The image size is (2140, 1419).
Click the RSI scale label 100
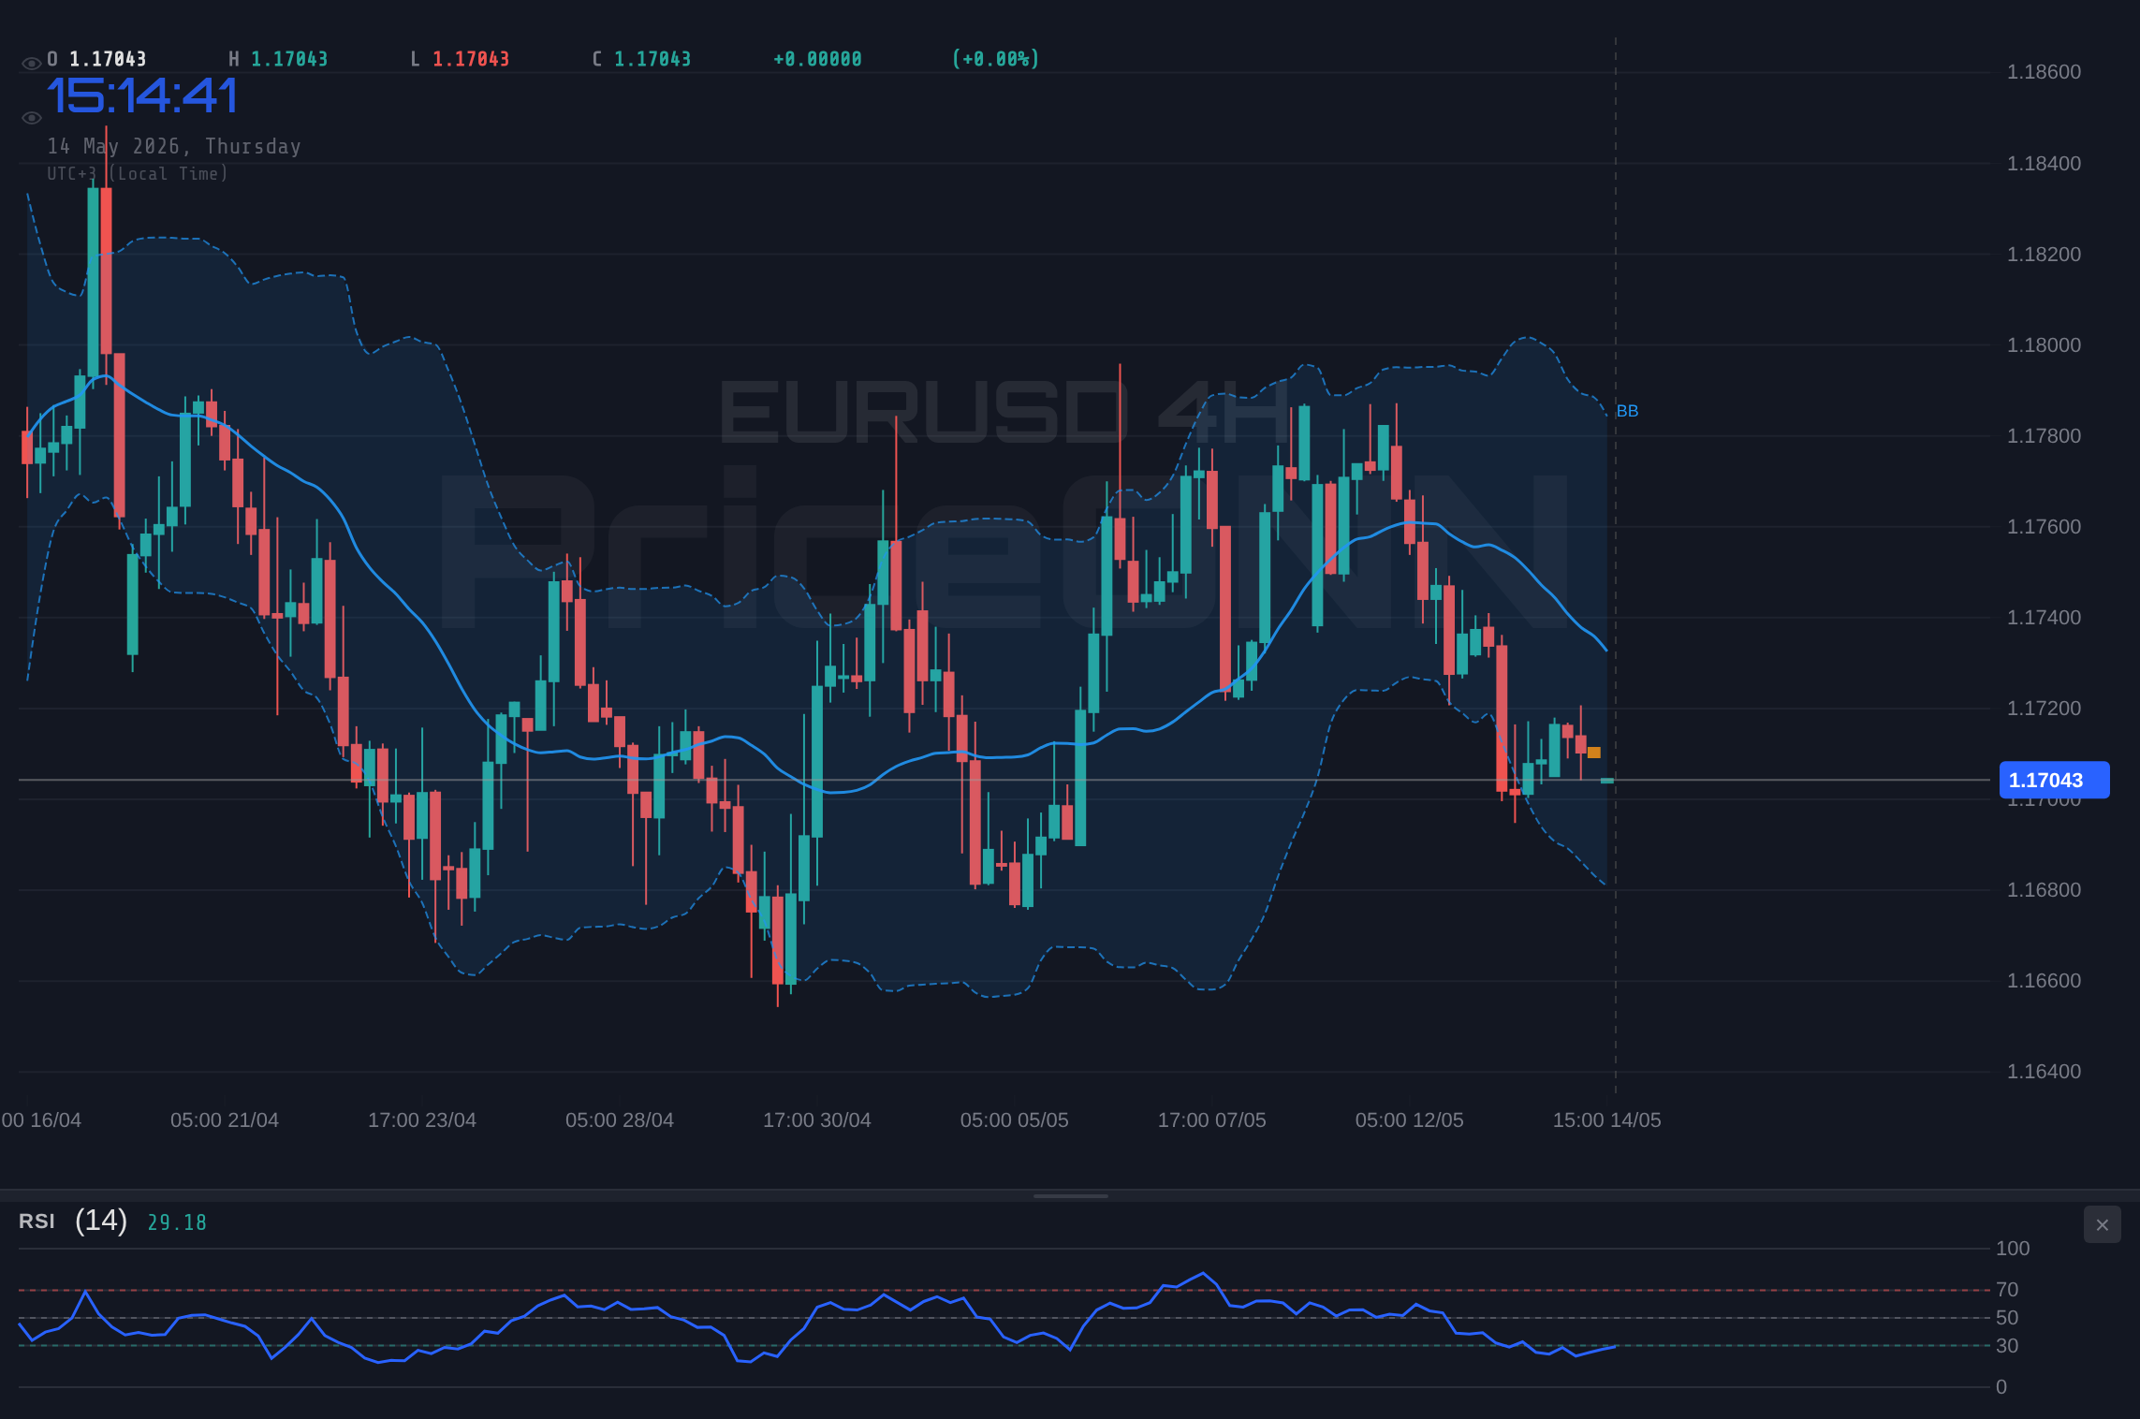2013,1249
